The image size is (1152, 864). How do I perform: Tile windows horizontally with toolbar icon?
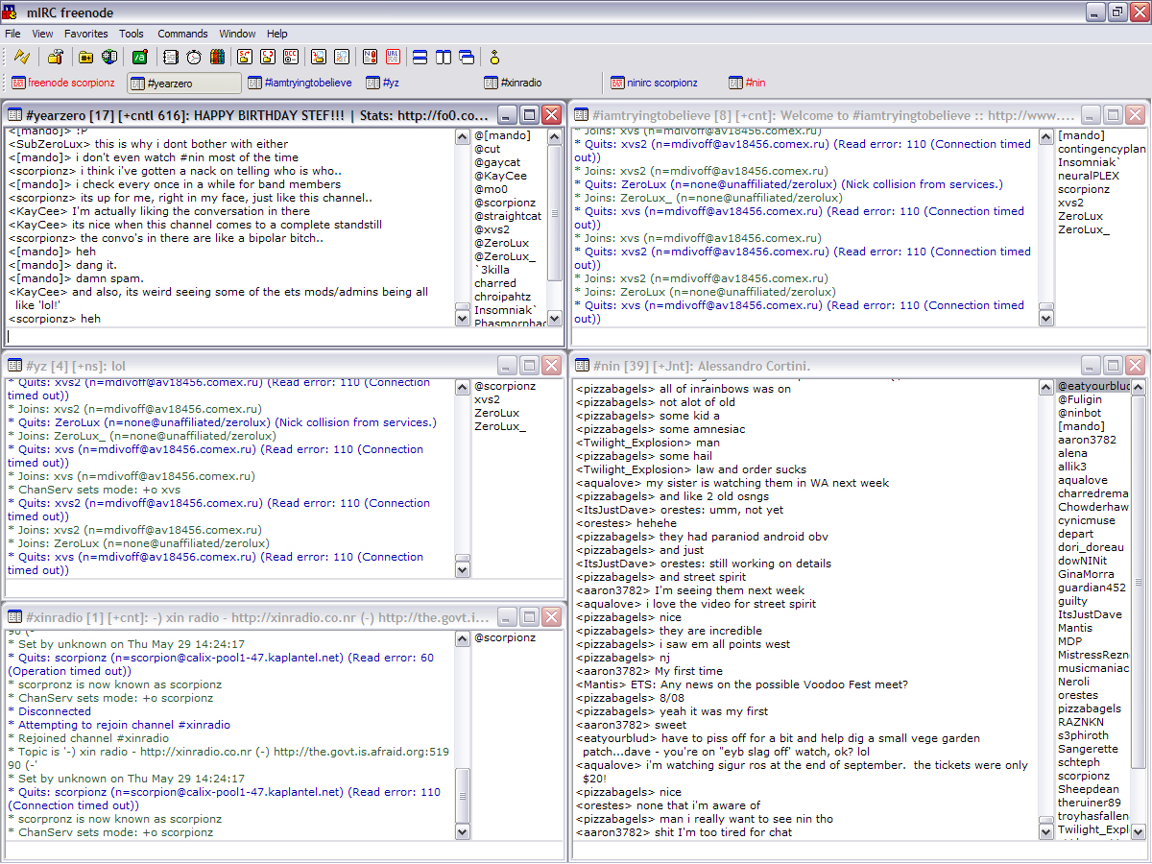pyautogui.click(x=420, y=57)
